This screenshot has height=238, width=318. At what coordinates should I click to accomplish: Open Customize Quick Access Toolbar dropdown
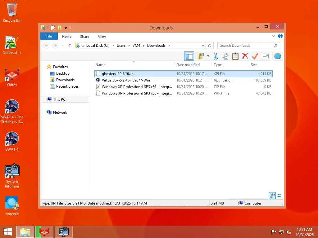coord(66,28)
